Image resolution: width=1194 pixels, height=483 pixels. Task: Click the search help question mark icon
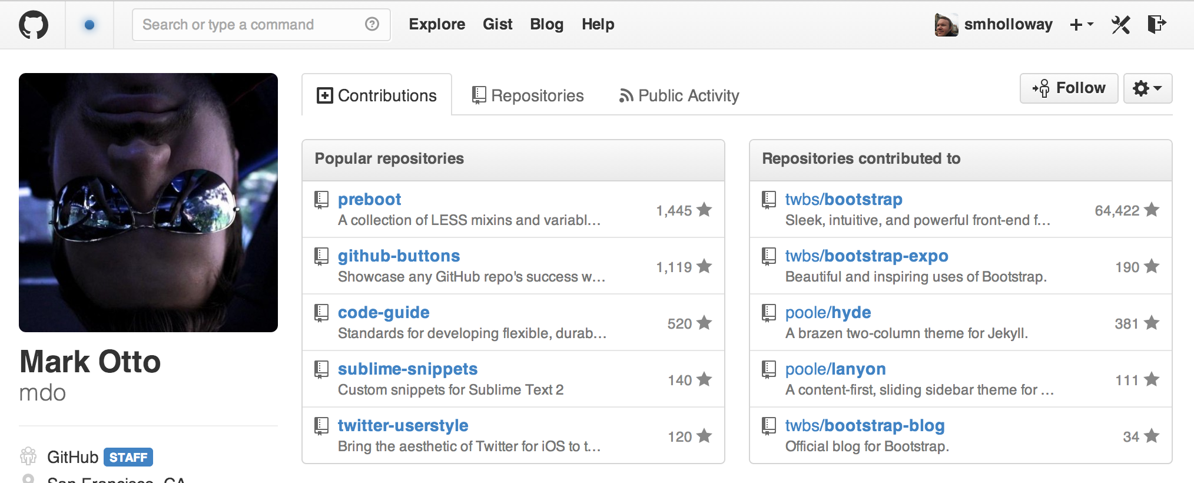372,24
